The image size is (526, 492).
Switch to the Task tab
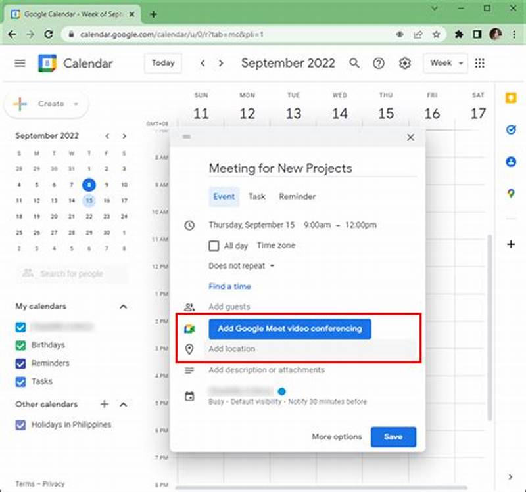click(256, 196)
